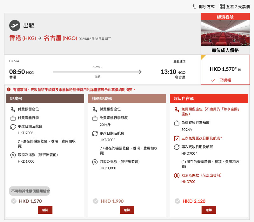
Task: Click the 直航 direct flight label
Action: [97, 77]
